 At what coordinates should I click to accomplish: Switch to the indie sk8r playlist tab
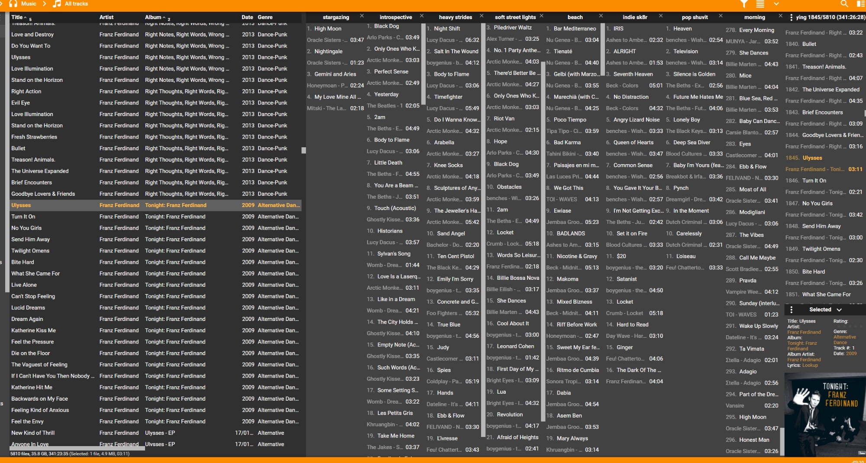[x=635, y=17]
